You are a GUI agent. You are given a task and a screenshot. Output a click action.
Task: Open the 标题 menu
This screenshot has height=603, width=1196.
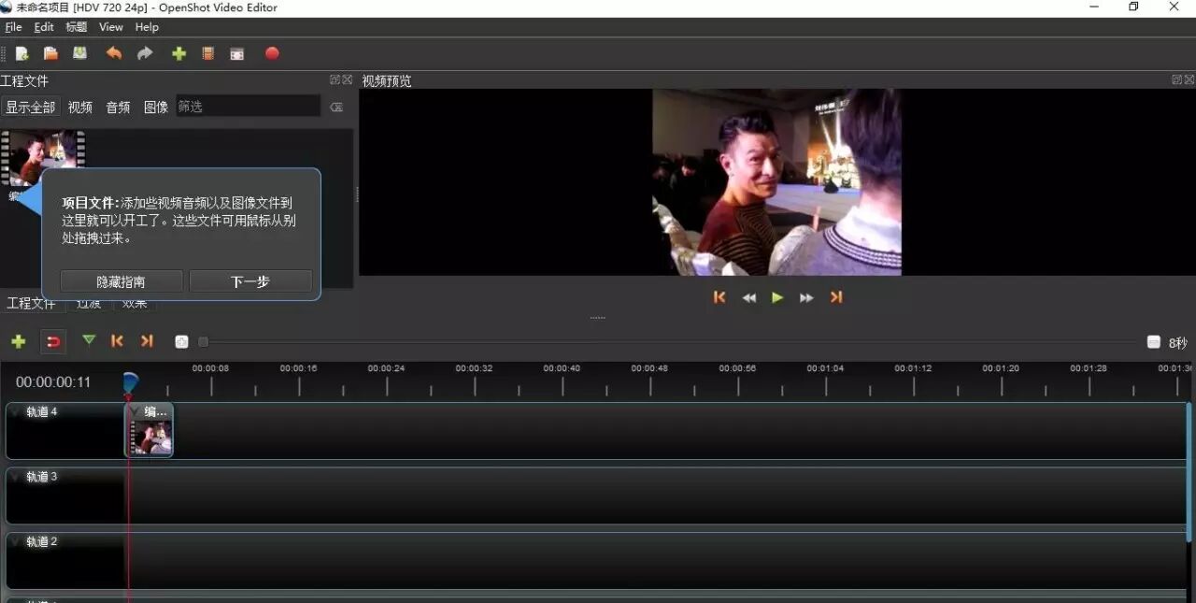(77, 27)
